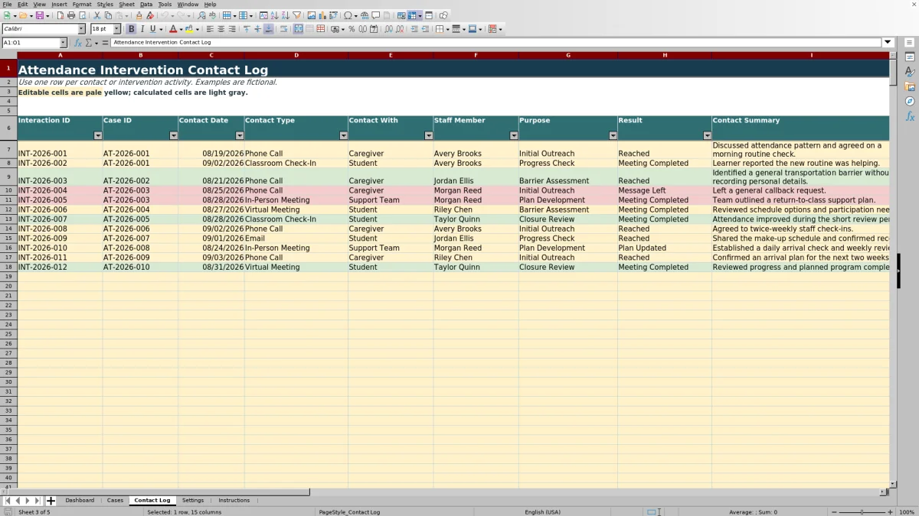Click the Save document icon
Image resolution: width=919 pixels, height=516 pixels.
tap(38, 15)
